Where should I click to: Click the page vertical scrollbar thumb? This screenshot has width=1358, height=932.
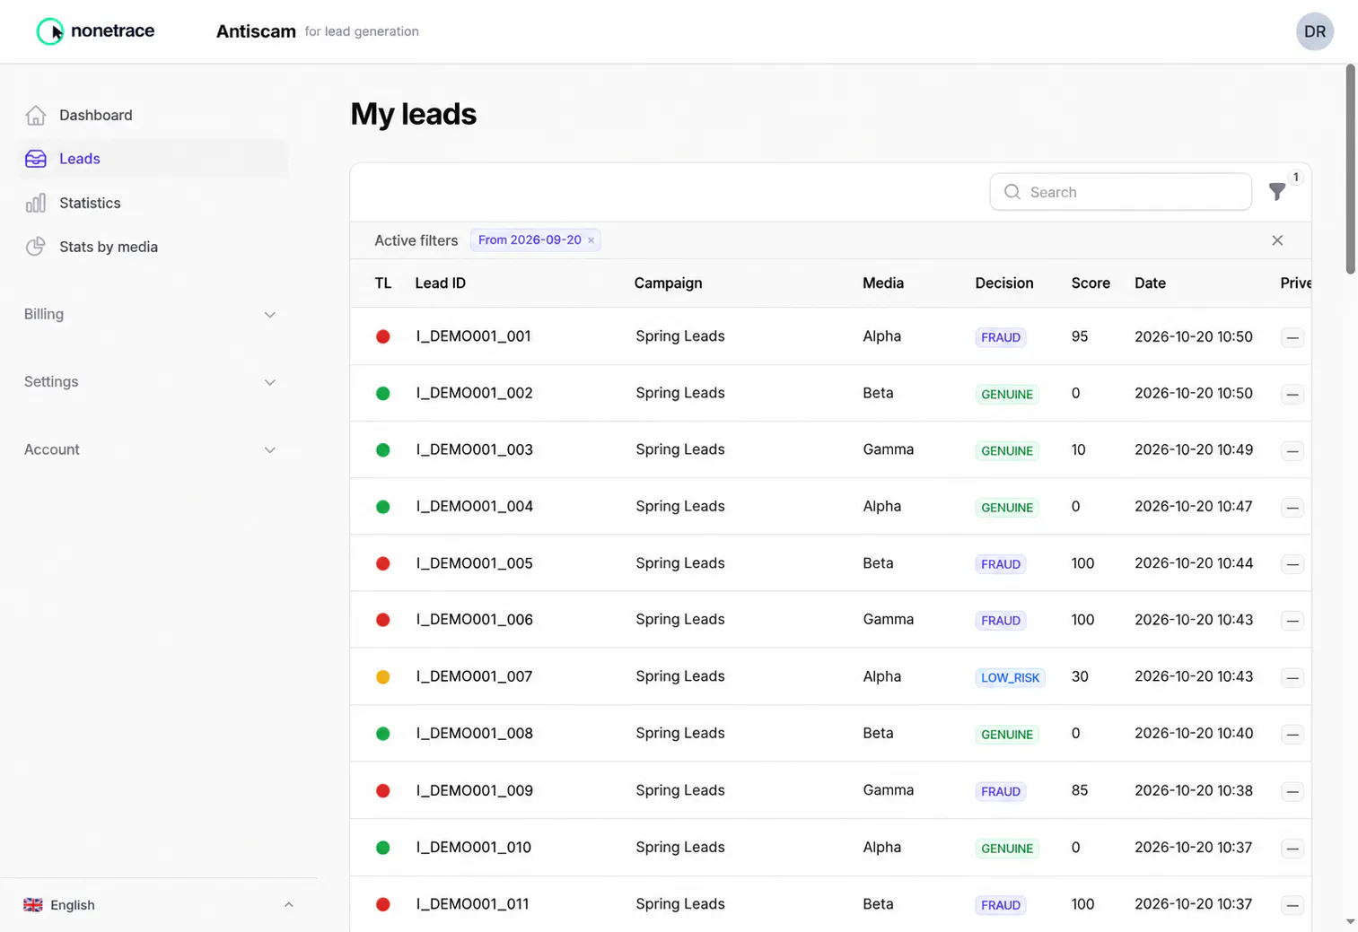click(1350, 169)
